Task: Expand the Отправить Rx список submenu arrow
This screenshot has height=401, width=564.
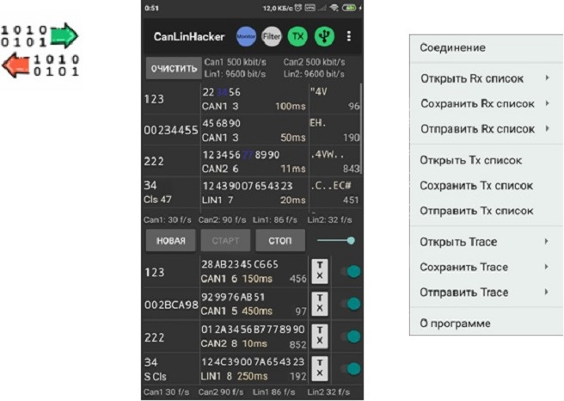Action: (x=547, y=128)
